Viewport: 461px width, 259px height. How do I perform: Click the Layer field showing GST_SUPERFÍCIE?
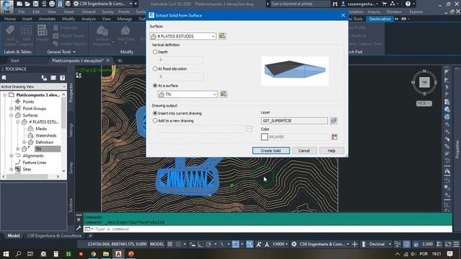point(294,121)
